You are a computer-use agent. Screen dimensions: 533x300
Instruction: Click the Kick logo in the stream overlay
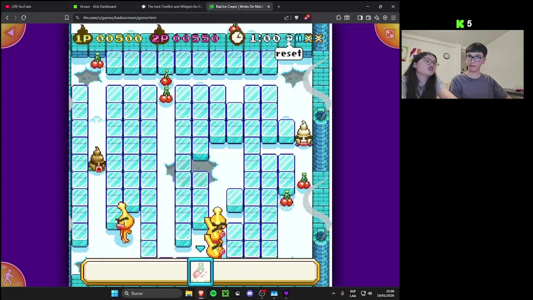[460, 24]
